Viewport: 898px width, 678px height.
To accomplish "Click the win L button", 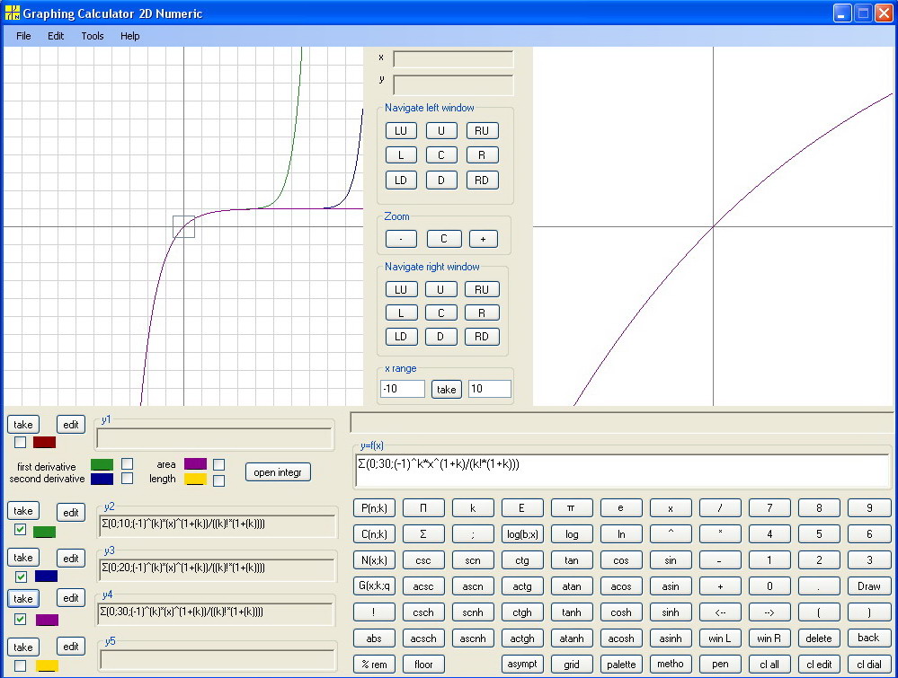I will 720,638.
